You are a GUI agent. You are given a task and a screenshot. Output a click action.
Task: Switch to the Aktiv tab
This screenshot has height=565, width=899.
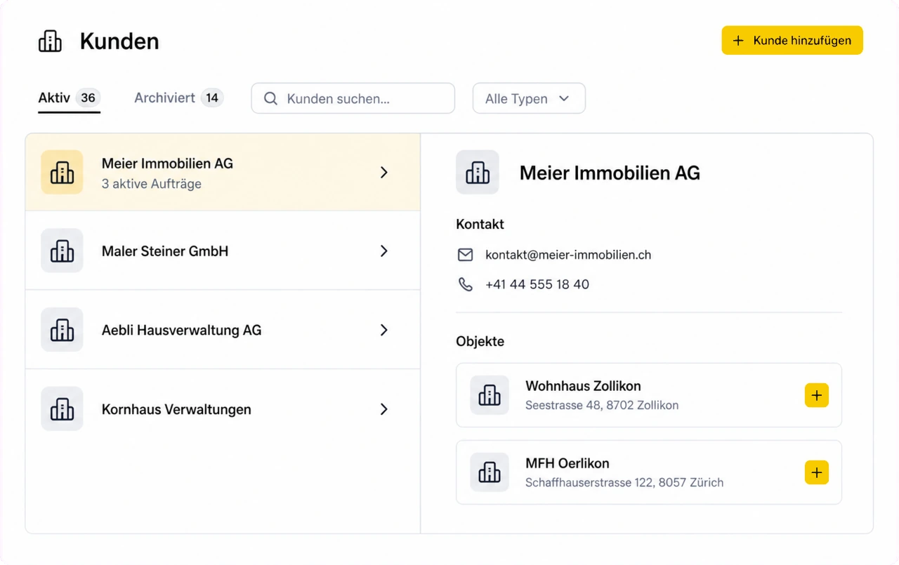69,98
